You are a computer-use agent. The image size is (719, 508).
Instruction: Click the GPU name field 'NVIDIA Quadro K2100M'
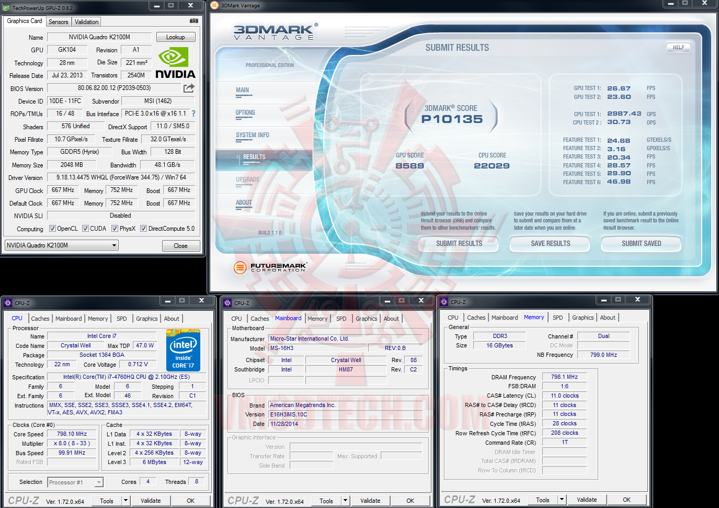pos(99,37)
